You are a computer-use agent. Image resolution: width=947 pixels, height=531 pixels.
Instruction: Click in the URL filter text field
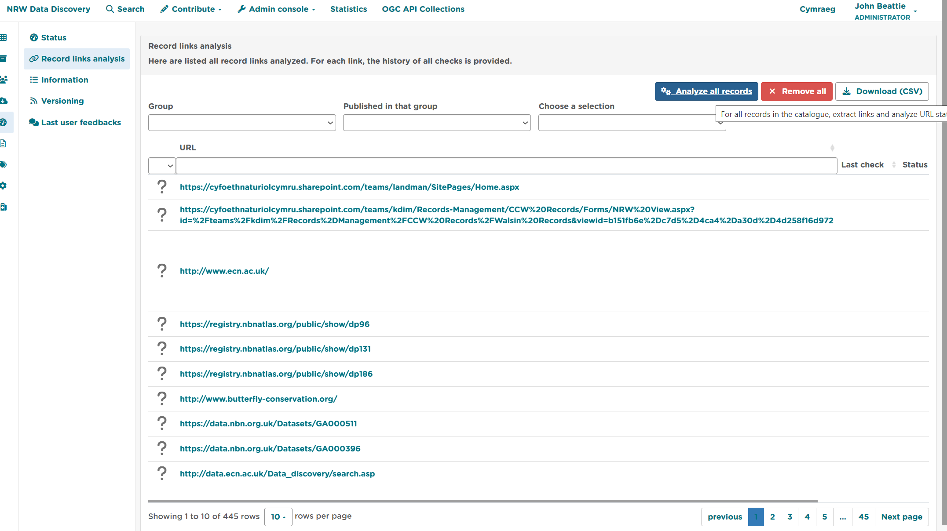click(x=507, y=166)
